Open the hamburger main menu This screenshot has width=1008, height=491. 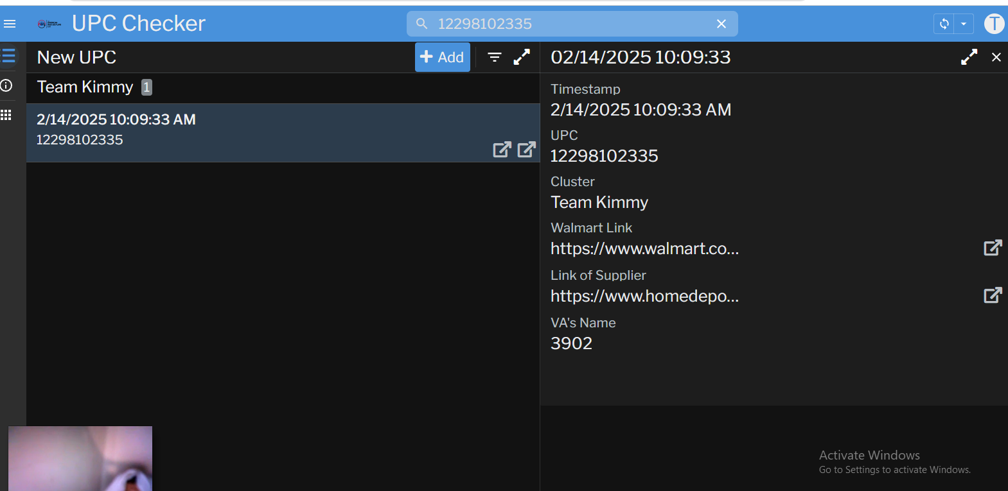click(x=10, y=24)
